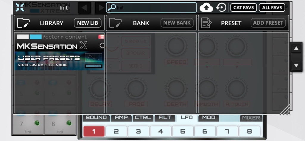305x141 pixels.
Task: Collapse the preset browser with the inward arrows icon
Action: coord(20,7)
